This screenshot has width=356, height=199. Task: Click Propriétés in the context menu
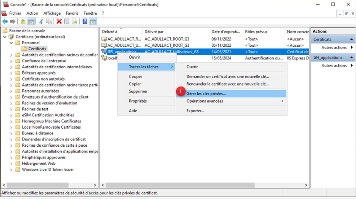point(138,101)
